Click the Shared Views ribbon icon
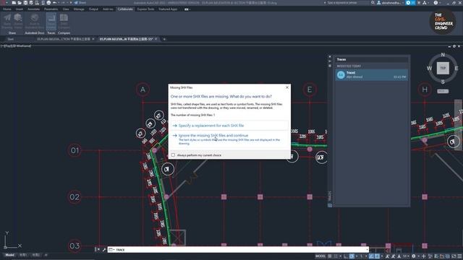Screen dimensions: 463x260 18,21
